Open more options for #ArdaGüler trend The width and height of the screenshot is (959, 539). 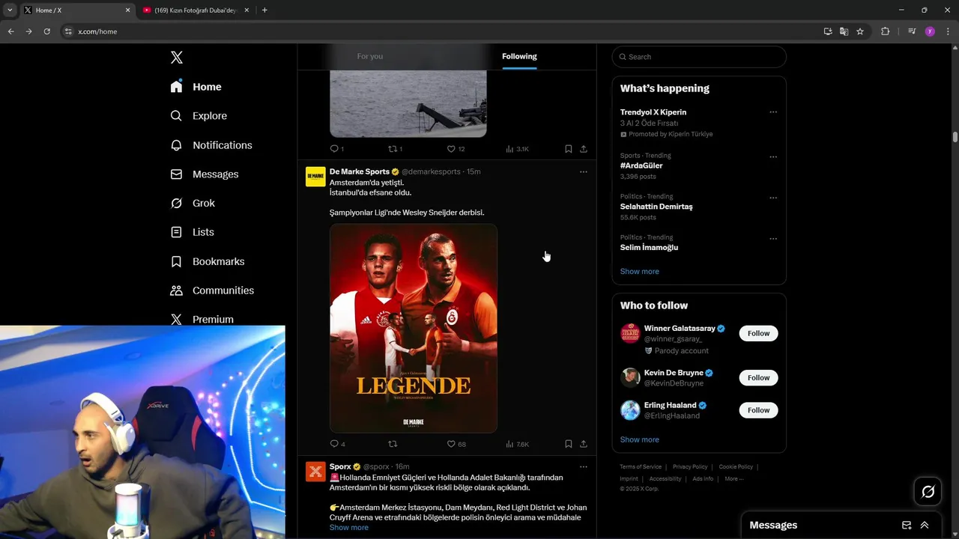(x=773, y=157)
